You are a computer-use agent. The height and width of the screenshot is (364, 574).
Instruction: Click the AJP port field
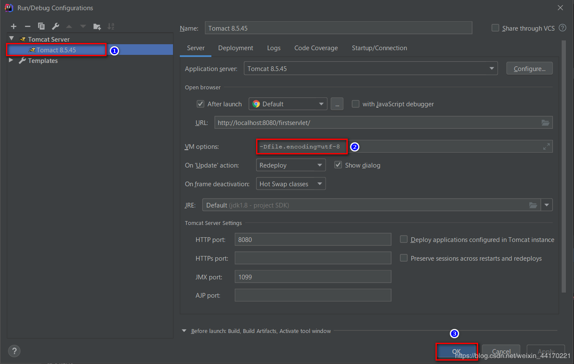click(x=313, y=295)
